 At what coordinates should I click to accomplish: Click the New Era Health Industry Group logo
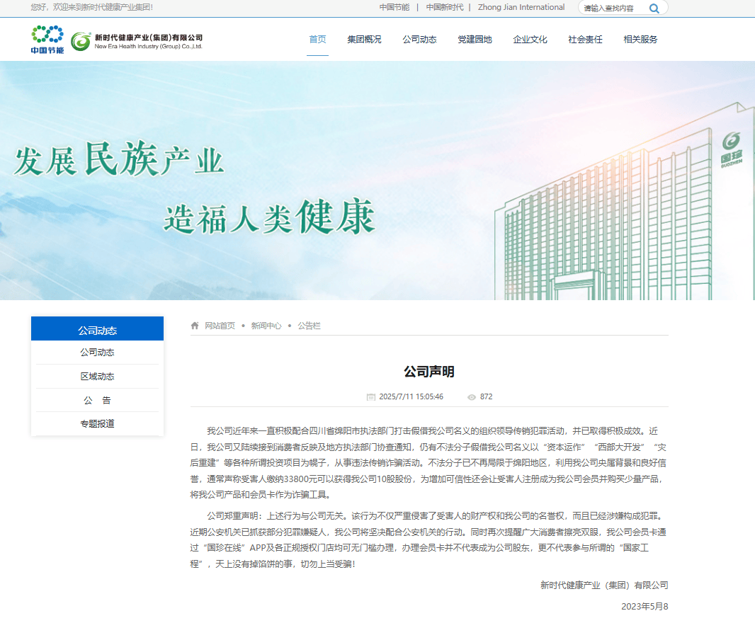137,41
